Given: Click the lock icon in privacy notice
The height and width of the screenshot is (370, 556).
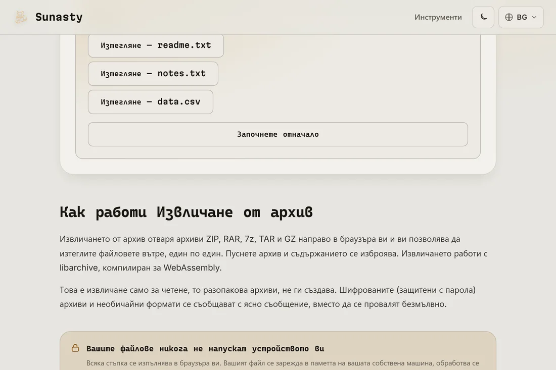Looking at the screenshot, I should (x=75, y=348).
